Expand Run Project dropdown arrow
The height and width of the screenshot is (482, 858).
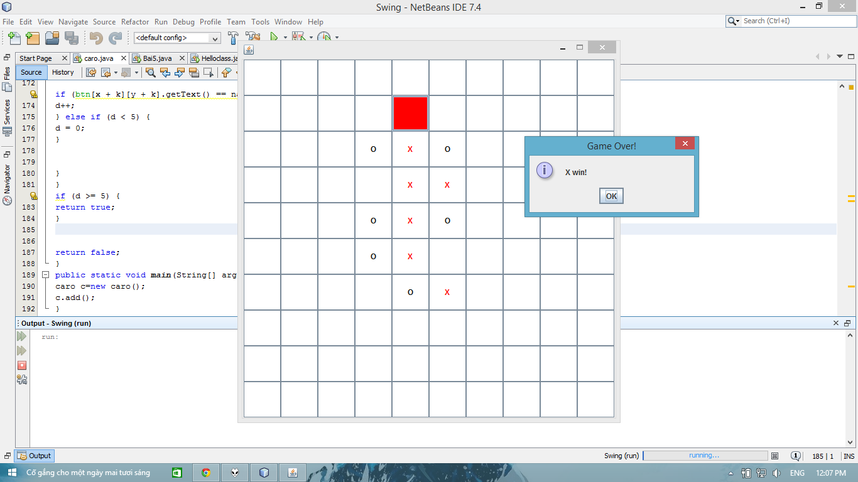click(x=285, y=38)
